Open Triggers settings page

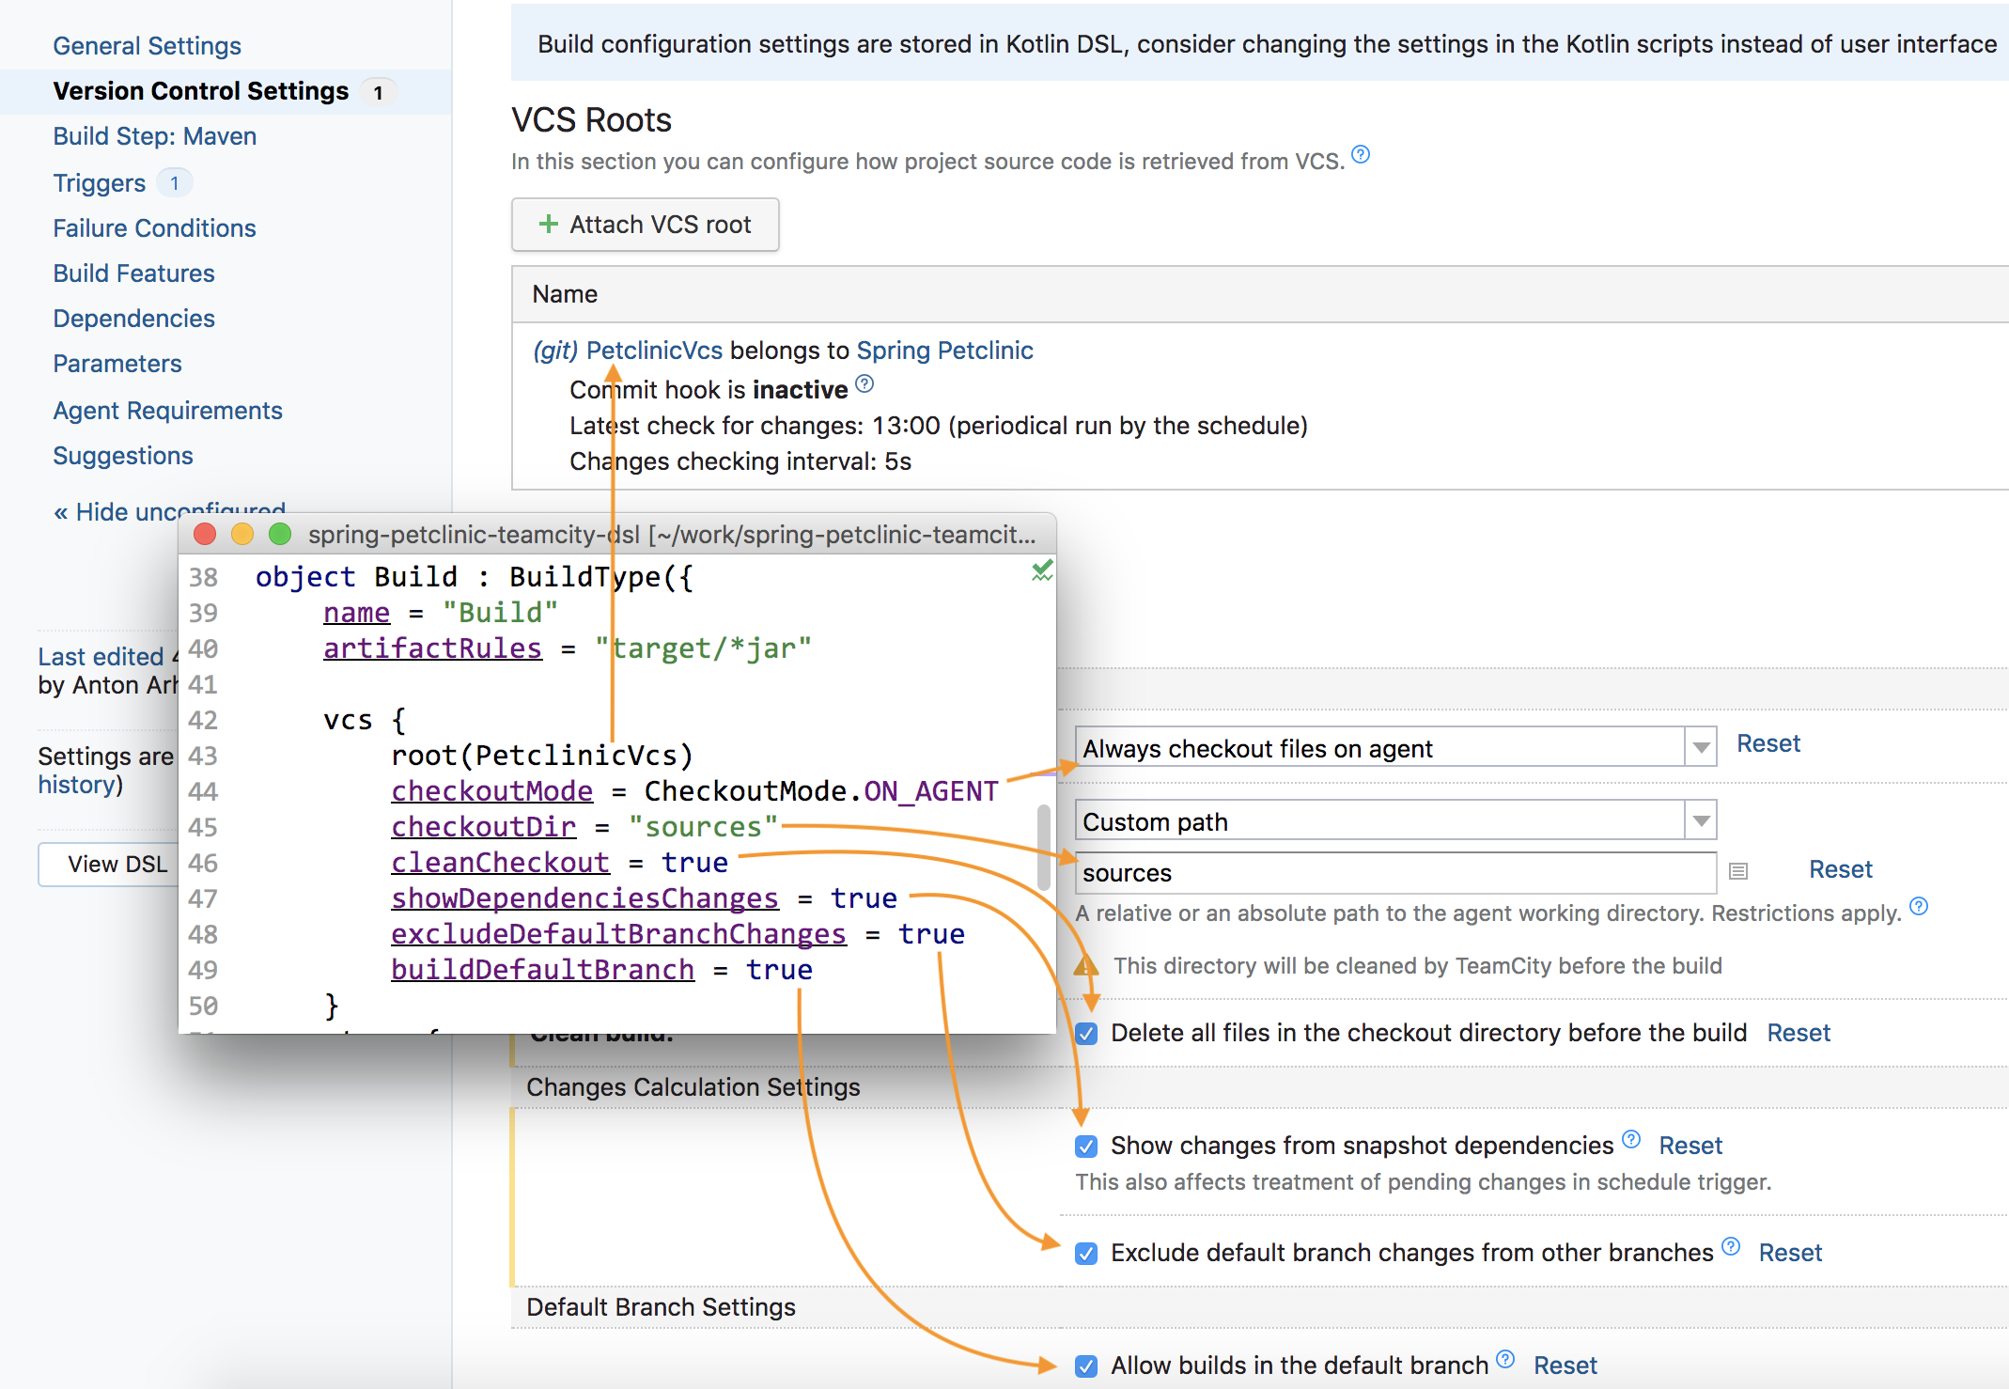(x=100, y=182)
